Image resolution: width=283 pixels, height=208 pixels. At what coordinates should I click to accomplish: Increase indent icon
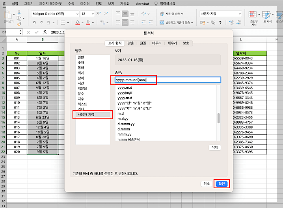click(x=151, y=22)
